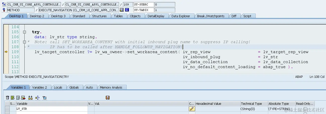
Task: Click the third variables toolbar list icon
Action: click(x=18, y=98)
